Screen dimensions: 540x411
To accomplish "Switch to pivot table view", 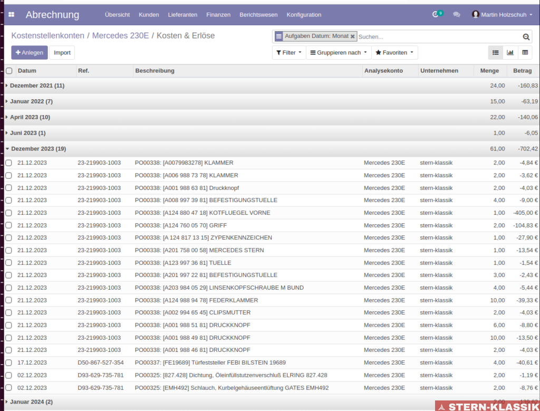I will pos(525,52).
